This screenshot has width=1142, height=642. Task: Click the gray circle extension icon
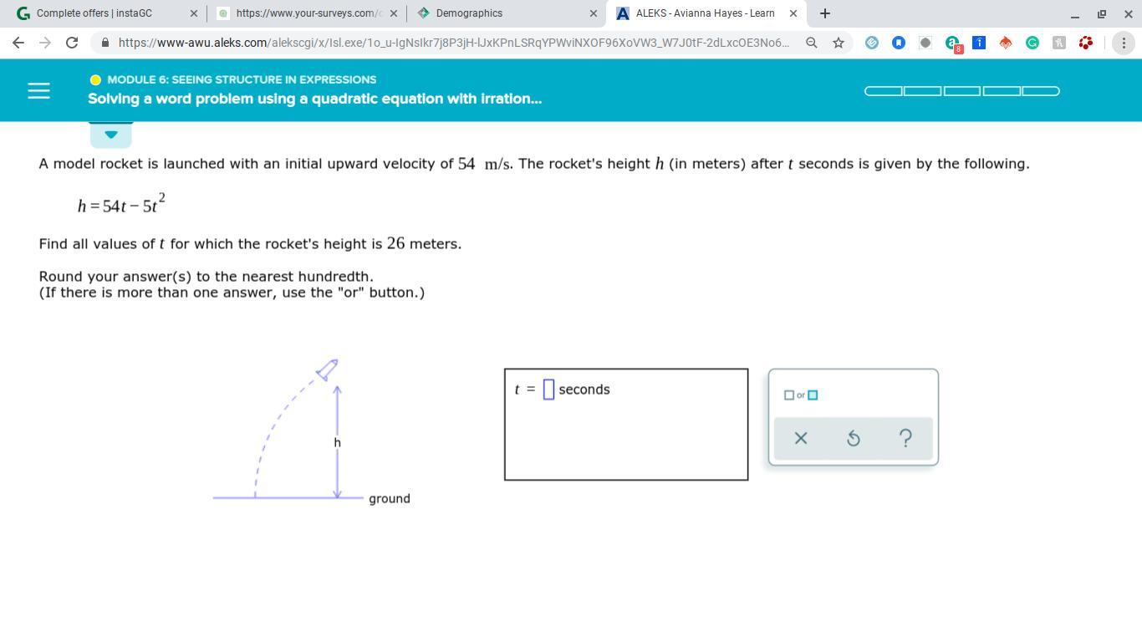(x=925, y=43)
